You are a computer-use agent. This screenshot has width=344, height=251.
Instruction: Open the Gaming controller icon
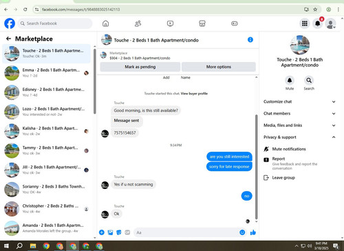(x=235, y=23)
